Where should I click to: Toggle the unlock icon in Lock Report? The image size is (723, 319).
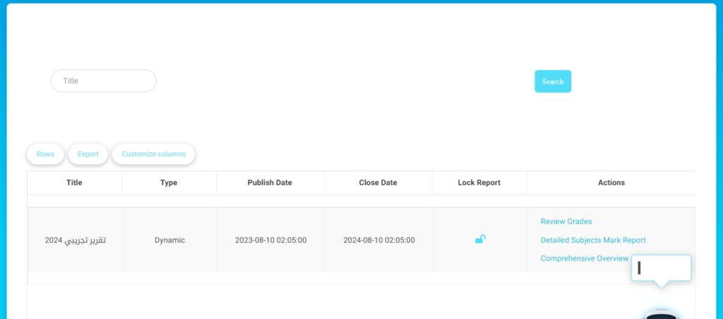480,239
